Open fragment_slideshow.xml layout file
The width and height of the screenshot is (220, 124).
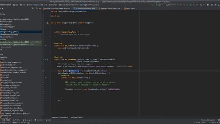pyautogui.click(x=11, y=105)
